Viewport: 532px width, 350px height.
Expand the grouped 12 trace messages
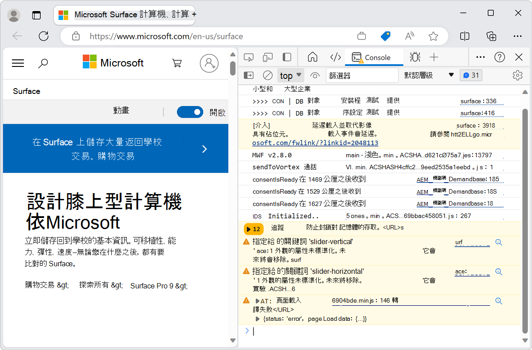[x=253, y=229]
